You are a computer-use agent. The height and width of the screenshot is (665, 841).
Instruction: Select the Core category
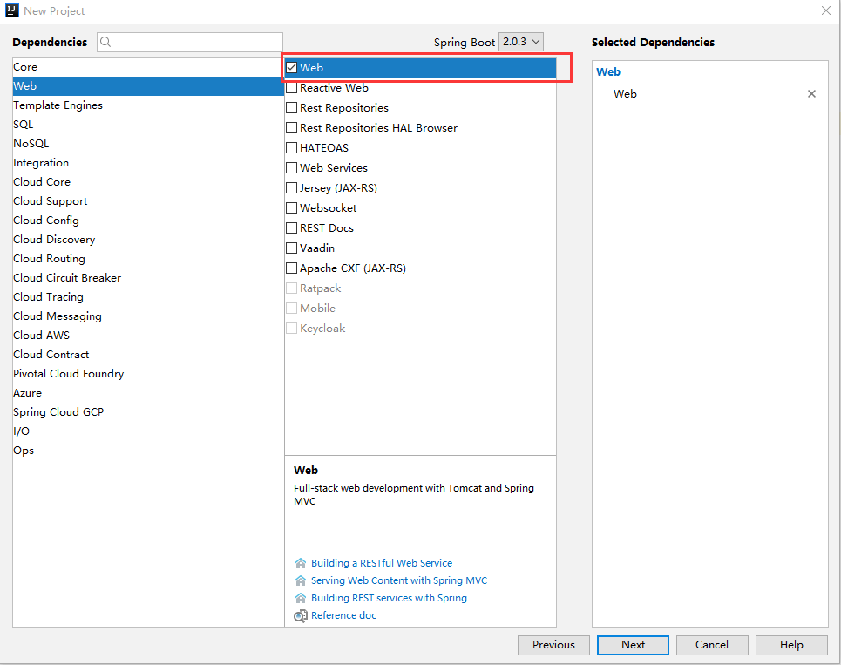pyautogui.click(x=148, y=67)
